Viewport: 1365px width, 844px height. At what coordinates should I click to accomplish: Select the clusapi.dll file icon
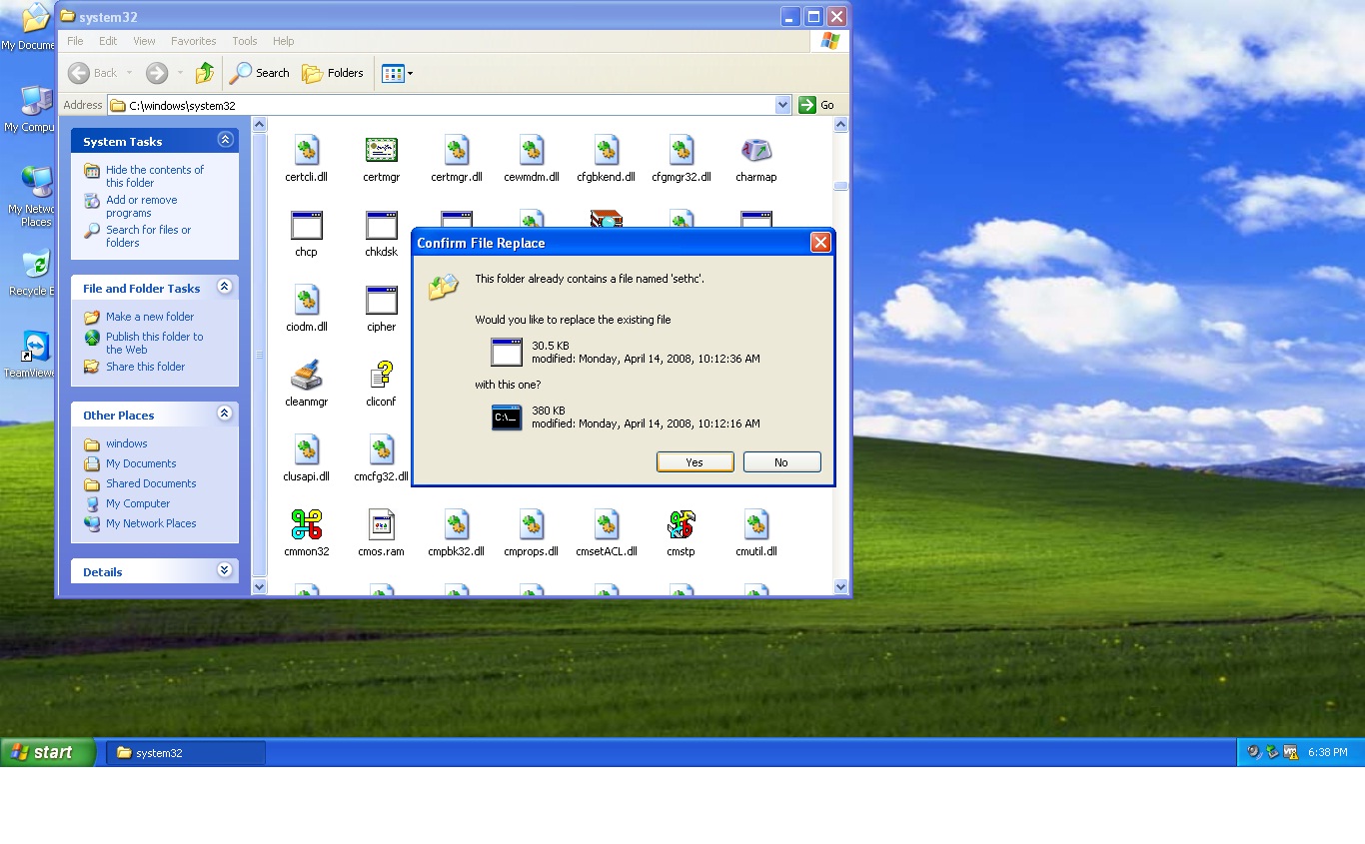[306, 450]
